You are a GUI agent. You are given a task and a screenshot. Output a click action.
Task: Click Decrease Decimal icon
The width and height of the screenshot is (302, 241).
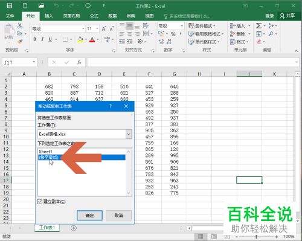tap(169, 42)
